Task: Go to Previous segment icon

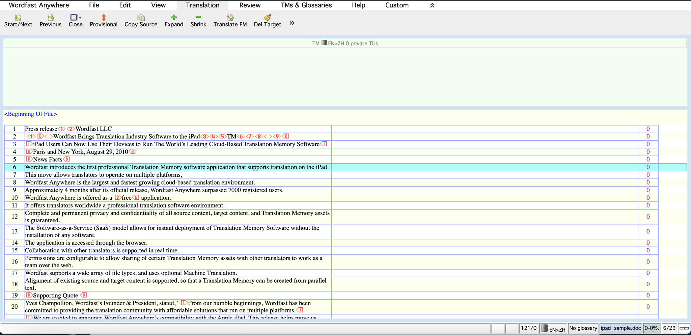Action: [x=51, y=17]
